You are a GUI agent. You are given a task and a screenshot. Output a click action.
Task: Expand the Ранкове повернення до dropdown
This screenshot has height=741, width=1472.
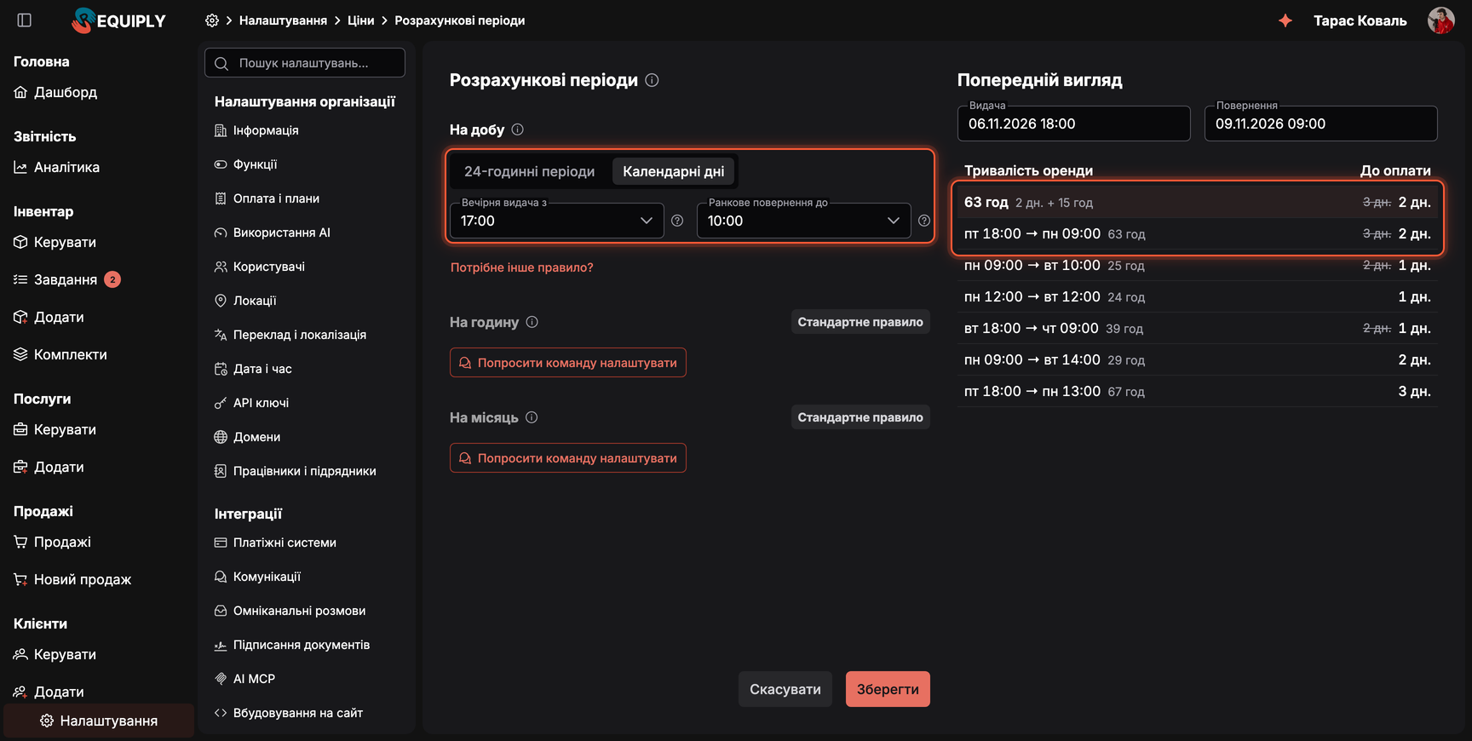pos(803,221)
